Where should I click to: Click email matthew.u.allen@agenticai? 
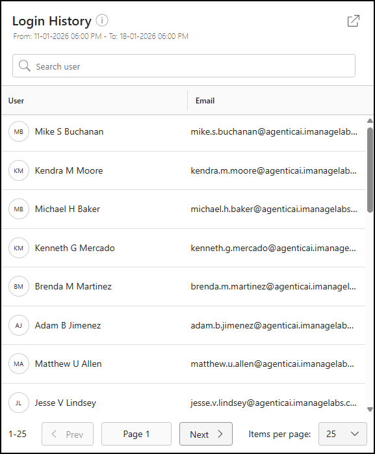tap(272, 364)
